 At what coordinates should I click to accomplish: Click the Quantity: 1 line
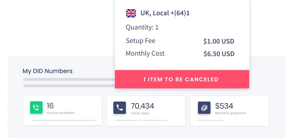tap(142, 28)
